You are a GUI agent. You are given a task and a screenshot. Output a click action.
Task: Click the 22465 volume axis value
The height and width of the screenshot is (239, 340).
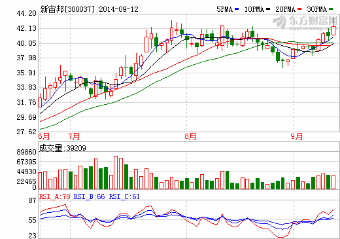point(26,181)
